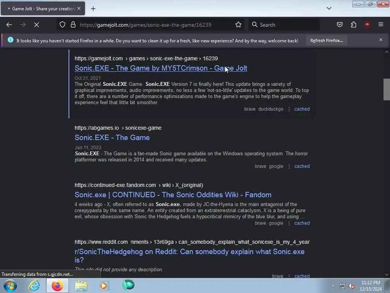This screenshot has width=390, height=293.
Task: Open more options dots for Fandom result
Action: click(289, 223)
